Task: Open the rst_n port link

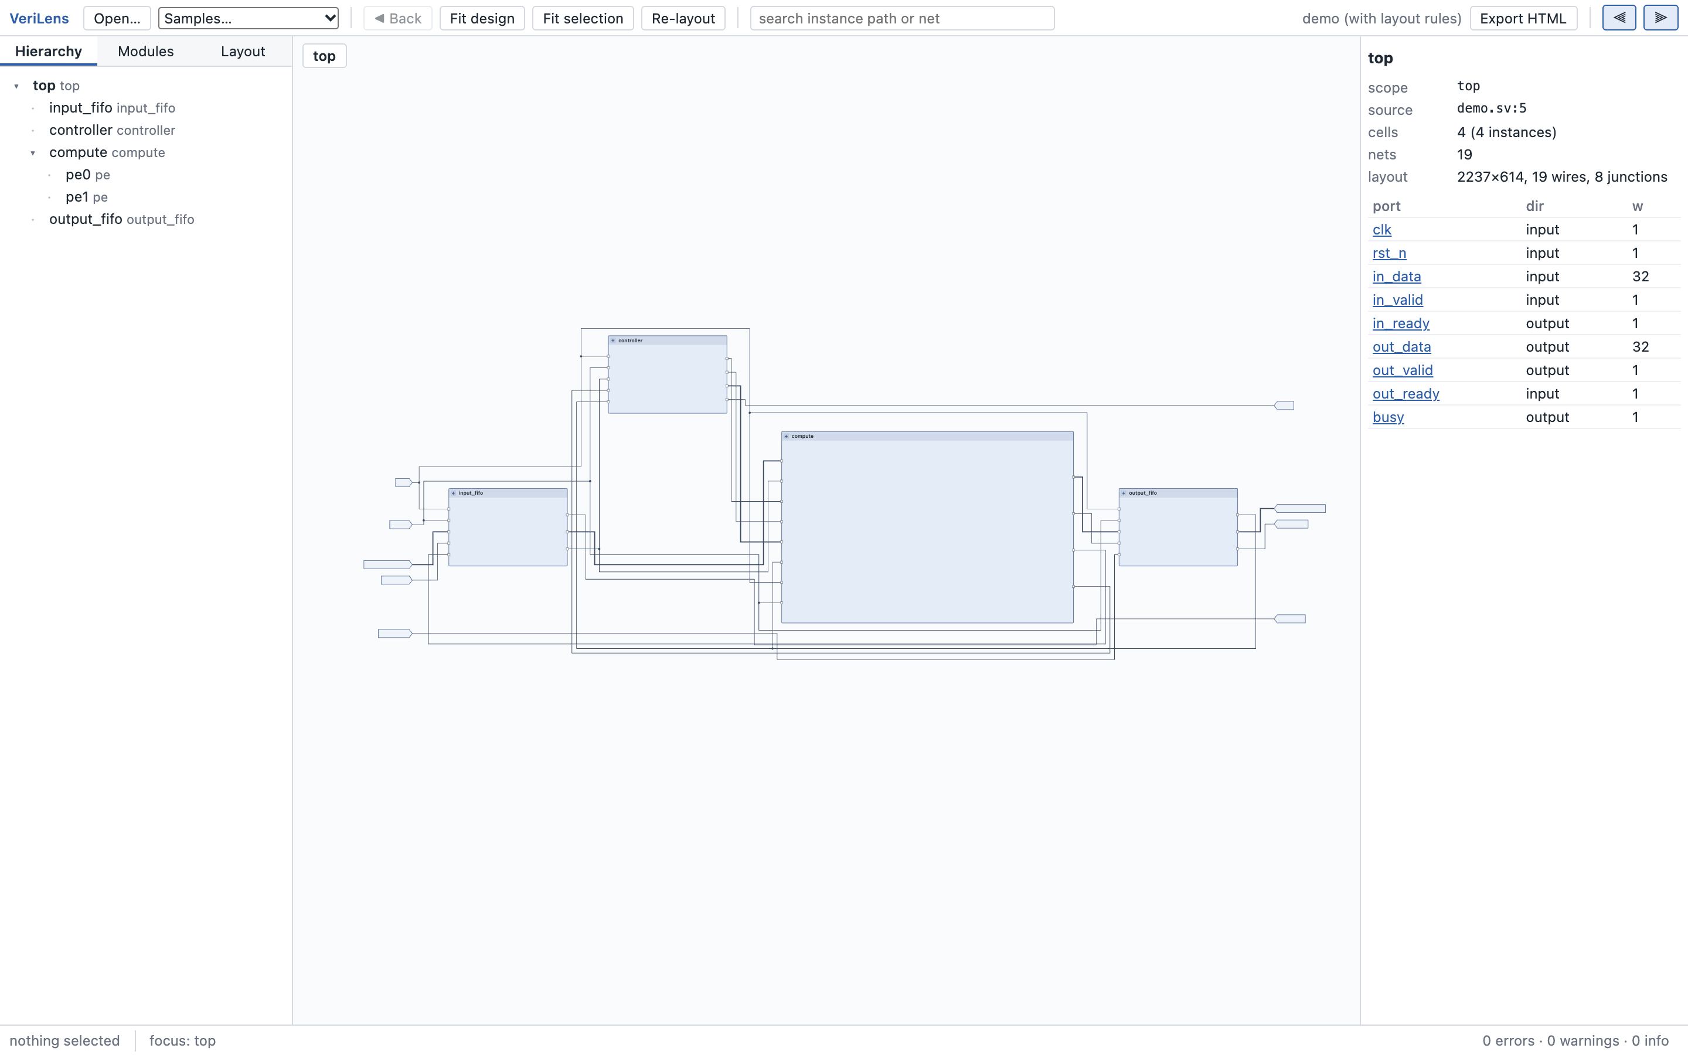Action: (x=1388, y=253)
